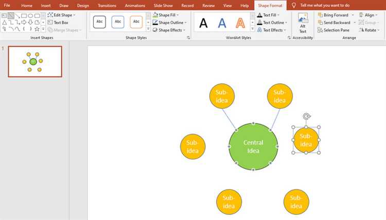Open the Text Effects dropdown
The width and height of the screenshot is (386, 220).
[x=273, y=30]
